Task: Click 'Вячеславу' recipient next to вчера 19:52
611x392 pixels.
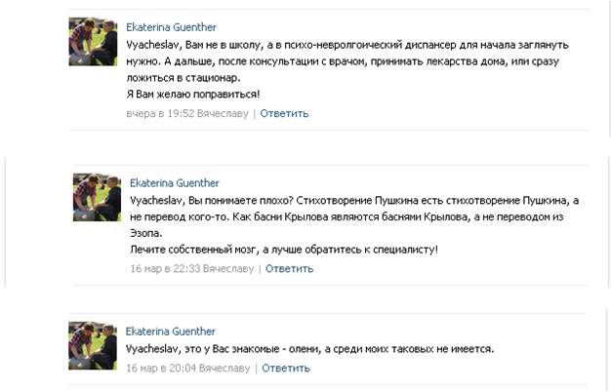Action: pyautogui.click(x=223, y=114)
